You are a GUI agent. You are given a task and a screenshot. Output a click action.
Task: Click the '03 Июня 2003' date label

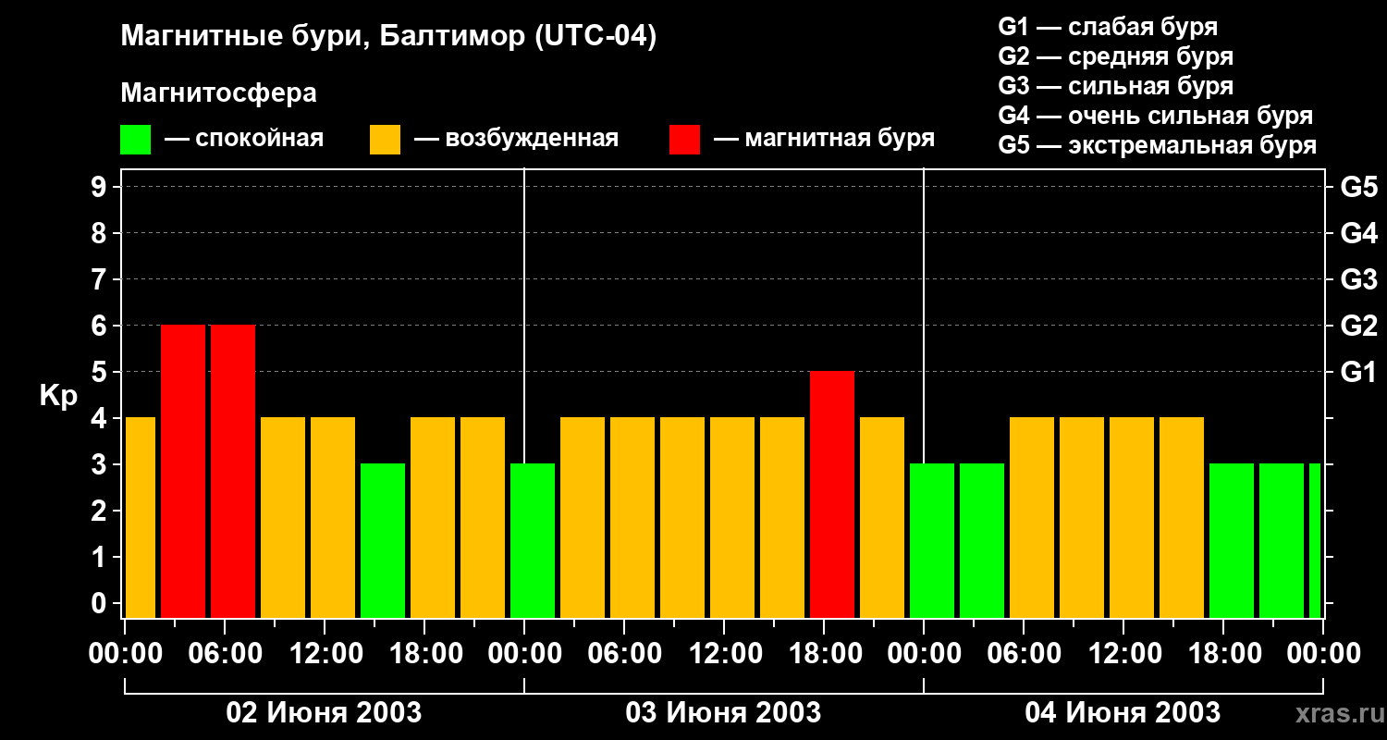[x=723, y=713]
